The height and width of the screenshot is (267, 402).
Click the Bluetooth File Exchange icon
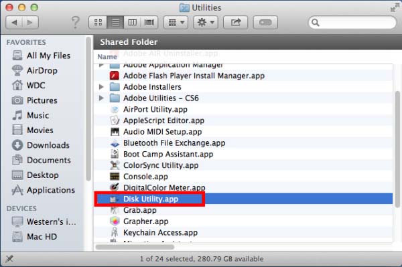pos(115,143)
